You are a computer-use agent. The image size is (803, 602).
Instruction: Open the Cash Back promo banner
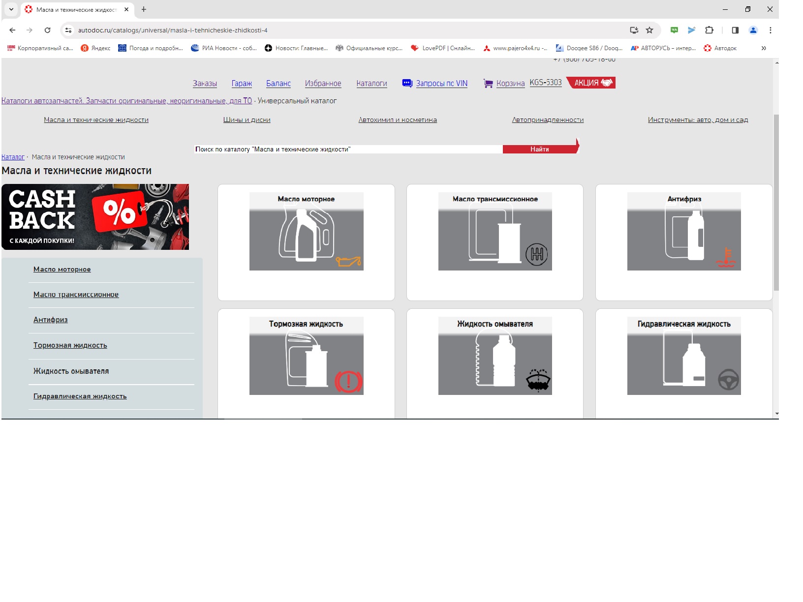pos(95,217)
